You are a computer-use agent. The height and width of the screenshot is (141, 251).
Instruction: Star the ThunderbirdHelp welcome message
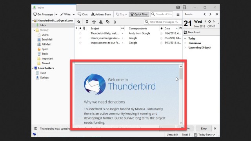click(80, 33)
